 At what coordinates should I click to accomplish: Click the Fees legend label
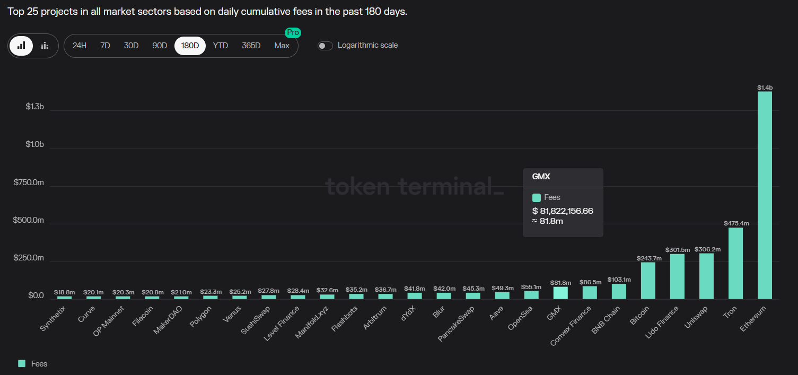[39, 364]
